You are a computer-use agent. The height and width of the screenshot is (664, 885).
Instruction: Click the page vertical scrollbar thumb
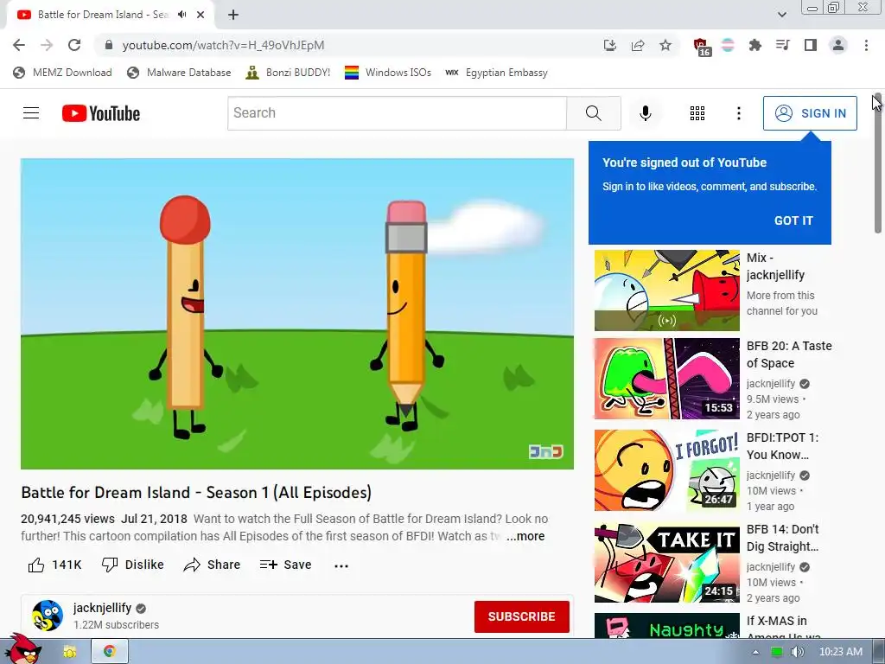[878, 163]
